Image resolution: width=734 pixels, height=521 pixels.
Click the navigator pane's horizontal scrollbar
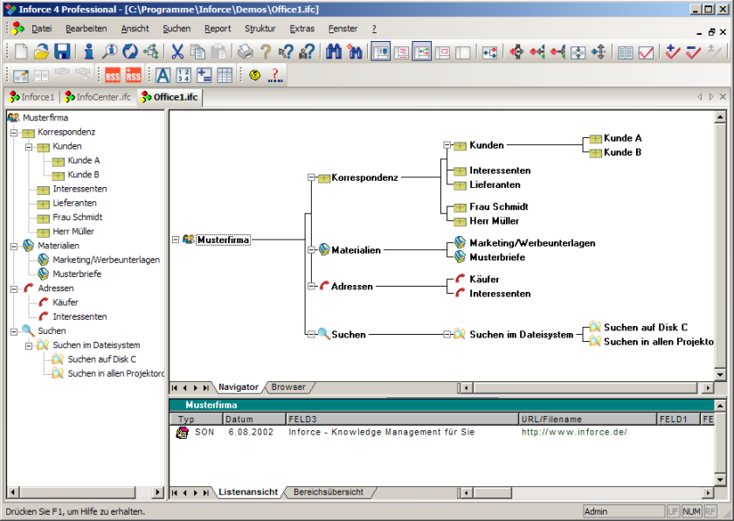585,387
